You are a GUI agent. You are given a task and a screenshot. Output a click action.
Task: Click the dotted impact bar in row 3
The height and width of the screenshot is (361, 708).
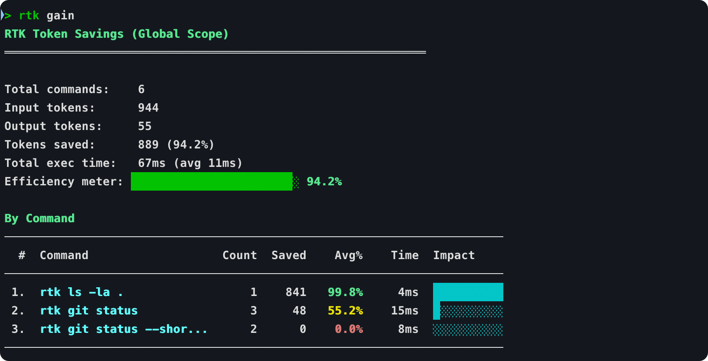pyautogui.click(x=468, y=329)
